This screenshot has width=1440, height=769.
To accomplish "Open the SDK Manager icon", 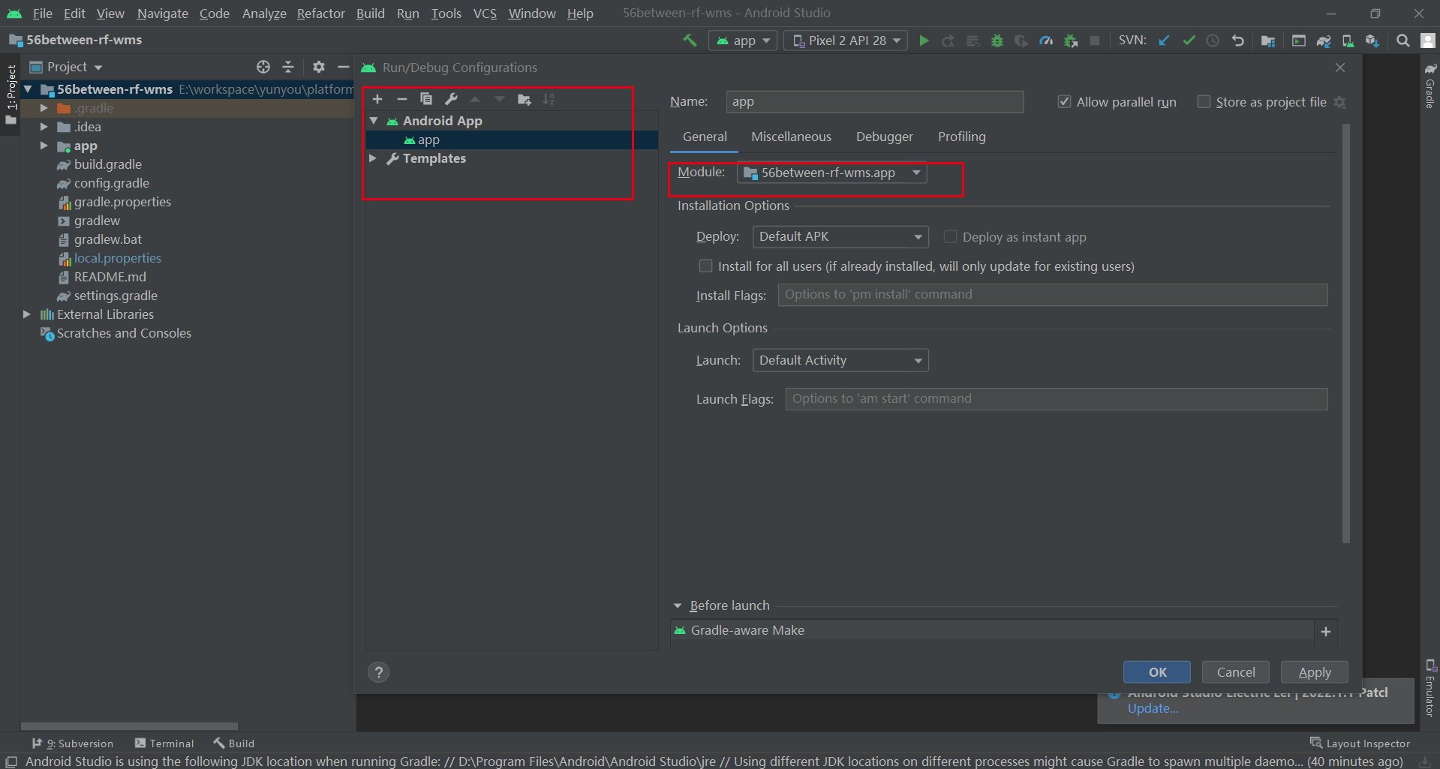I will 1372,41.
